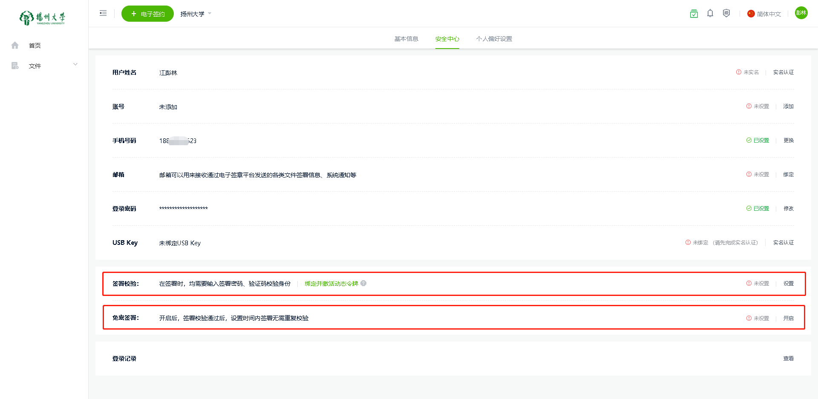Switch to the 个人偏好设置 tab
This screenshot has height=399, width=818.
tap(494, 39)
